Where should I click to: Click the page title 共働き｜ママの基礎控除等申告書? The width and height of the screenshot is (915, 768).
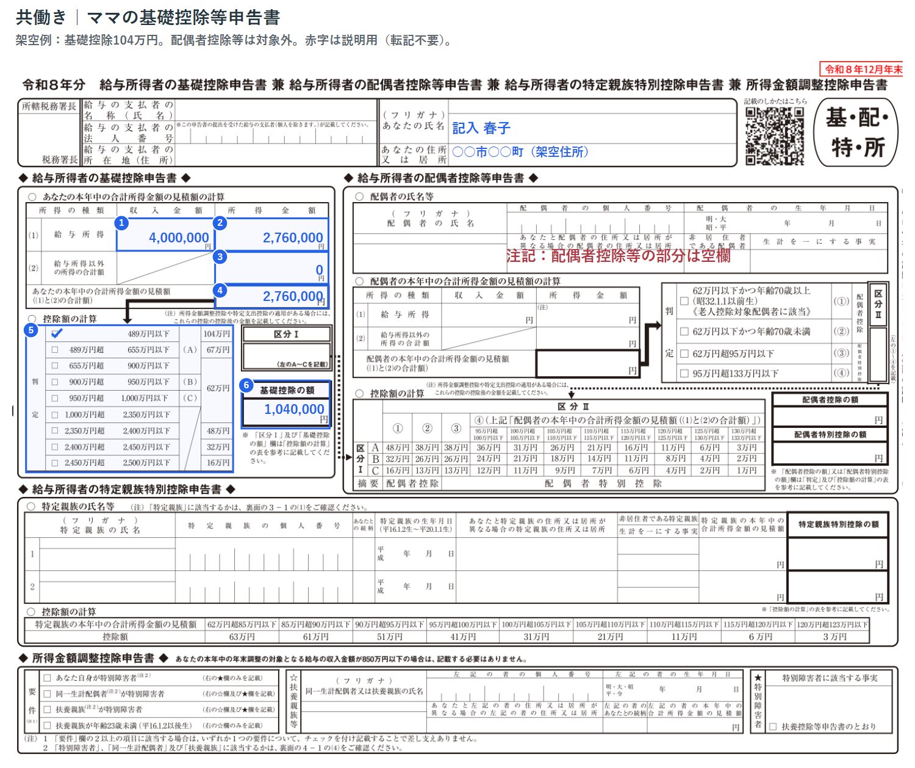coord(148,17)
